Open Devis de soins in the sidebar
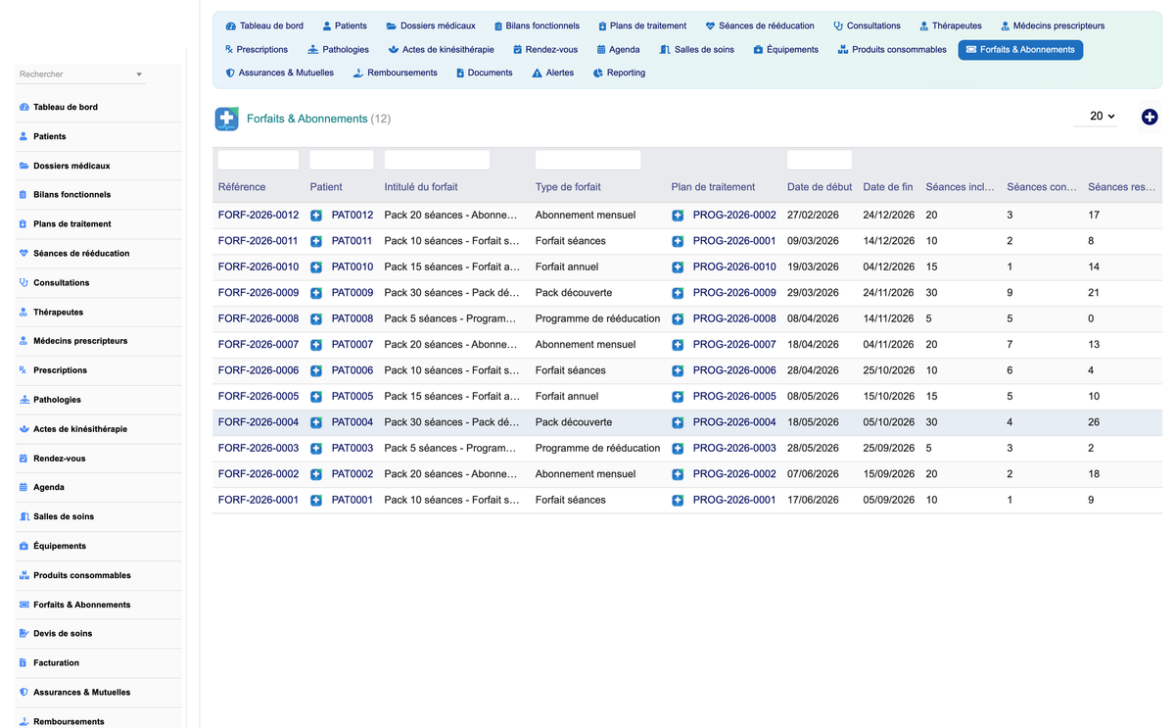The width and height of the screenshot is (1175, 728). pyautogui.click(x=63, y=634)
